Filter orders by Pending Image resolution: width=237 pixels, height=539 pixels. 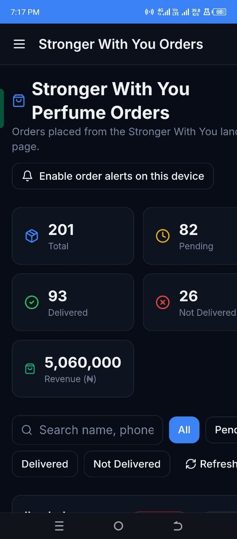(221, 430)
